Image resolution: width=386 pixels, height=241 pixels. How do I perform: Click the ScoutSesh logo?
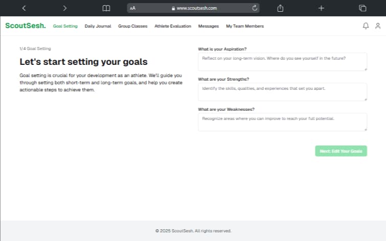[25, 26]
